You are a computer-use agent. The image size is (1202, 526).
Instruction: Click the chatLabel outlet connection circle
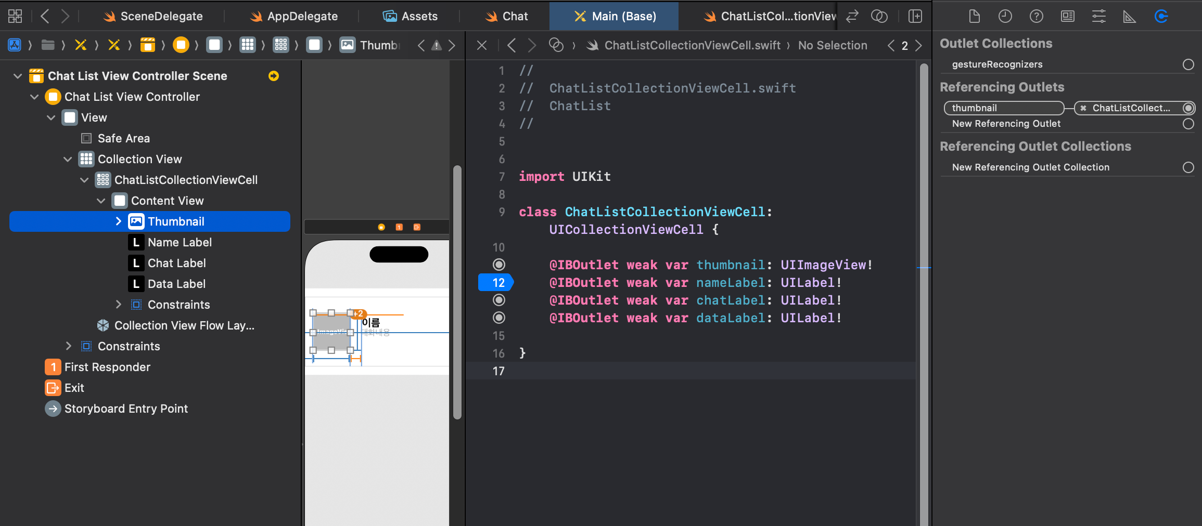(x=499, y=300)
